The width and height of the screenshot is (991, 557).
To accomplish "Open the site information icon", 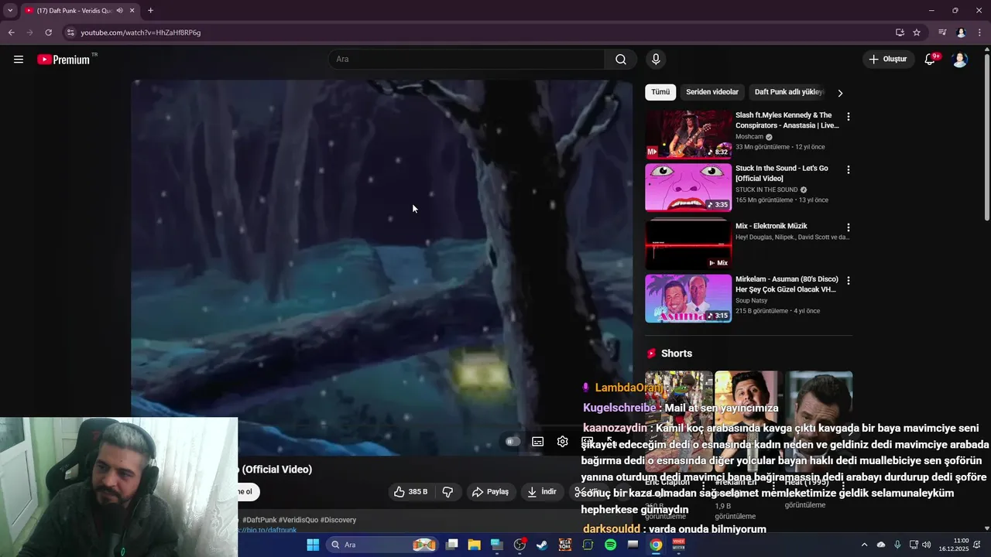I will click(x=70, y=32).
